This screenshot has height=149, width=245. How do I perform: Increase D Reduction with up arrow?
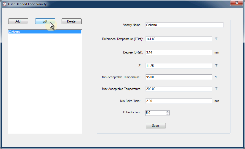[168, 112]
